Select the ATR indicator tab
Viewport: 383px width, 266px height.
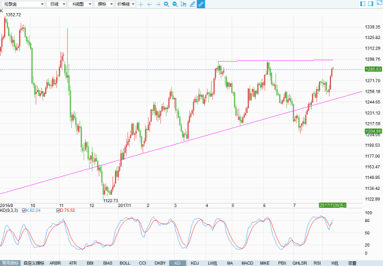coord(73,263)
